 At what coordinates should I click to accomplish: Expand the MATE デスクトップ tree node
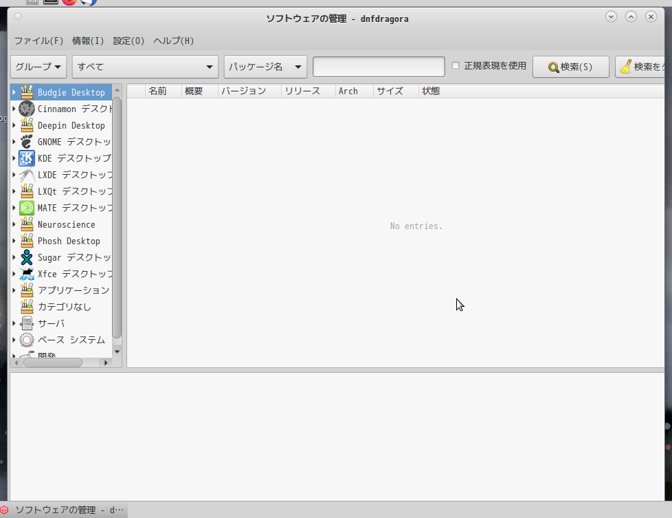[x=14, y=208]
